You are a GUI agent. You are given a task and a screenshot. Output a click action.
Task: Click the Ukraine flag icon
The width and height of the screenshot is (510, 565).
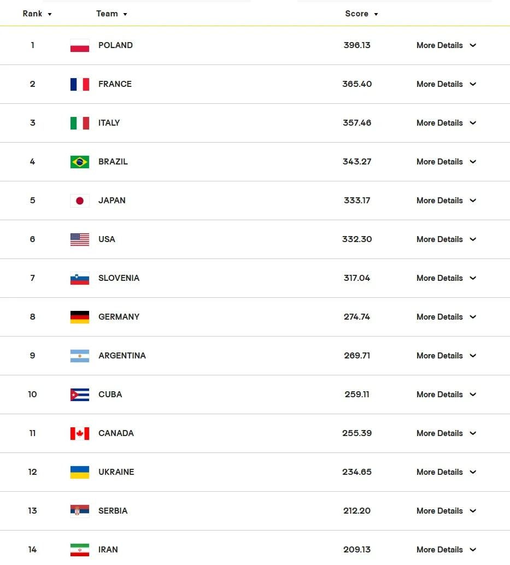(80, 473)
